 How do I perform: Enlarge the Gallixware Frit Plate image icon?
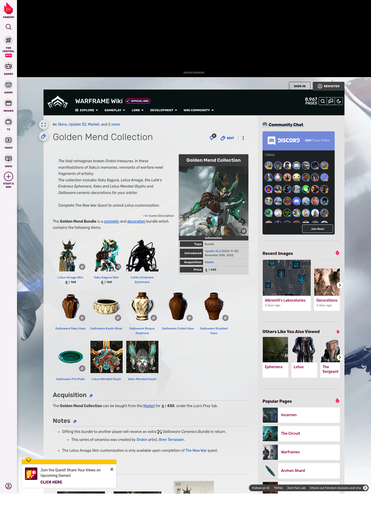coord(82,368)
